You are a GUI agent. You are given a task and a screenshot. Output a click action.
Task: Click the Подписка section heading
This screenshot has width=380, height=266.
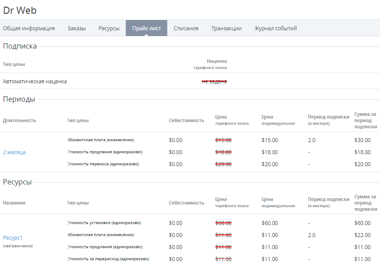point(20,46)
